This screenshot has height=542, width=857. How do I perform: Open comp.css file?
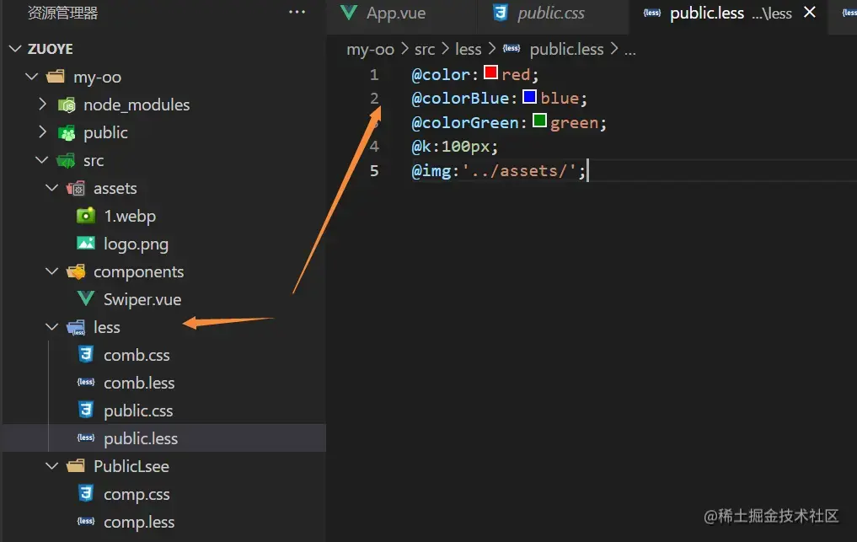[x=137, y=495]
